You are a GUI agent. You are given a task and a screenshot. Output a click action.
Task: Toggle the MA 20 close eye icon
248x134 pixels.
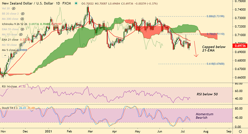click(x=21, y=34)
